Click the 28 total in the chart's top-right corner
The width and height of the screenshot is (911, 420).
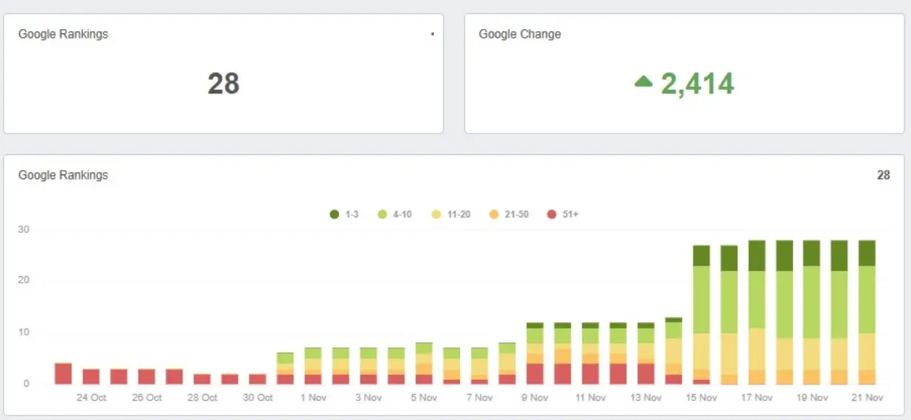point(883,175)
